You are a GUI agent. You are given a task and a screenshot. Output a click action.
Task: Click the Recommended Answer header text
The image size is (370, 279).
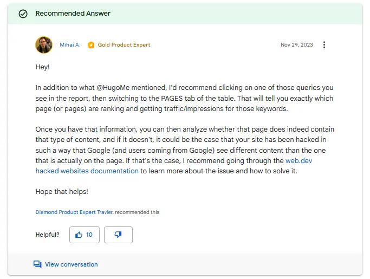click(73, 14)
